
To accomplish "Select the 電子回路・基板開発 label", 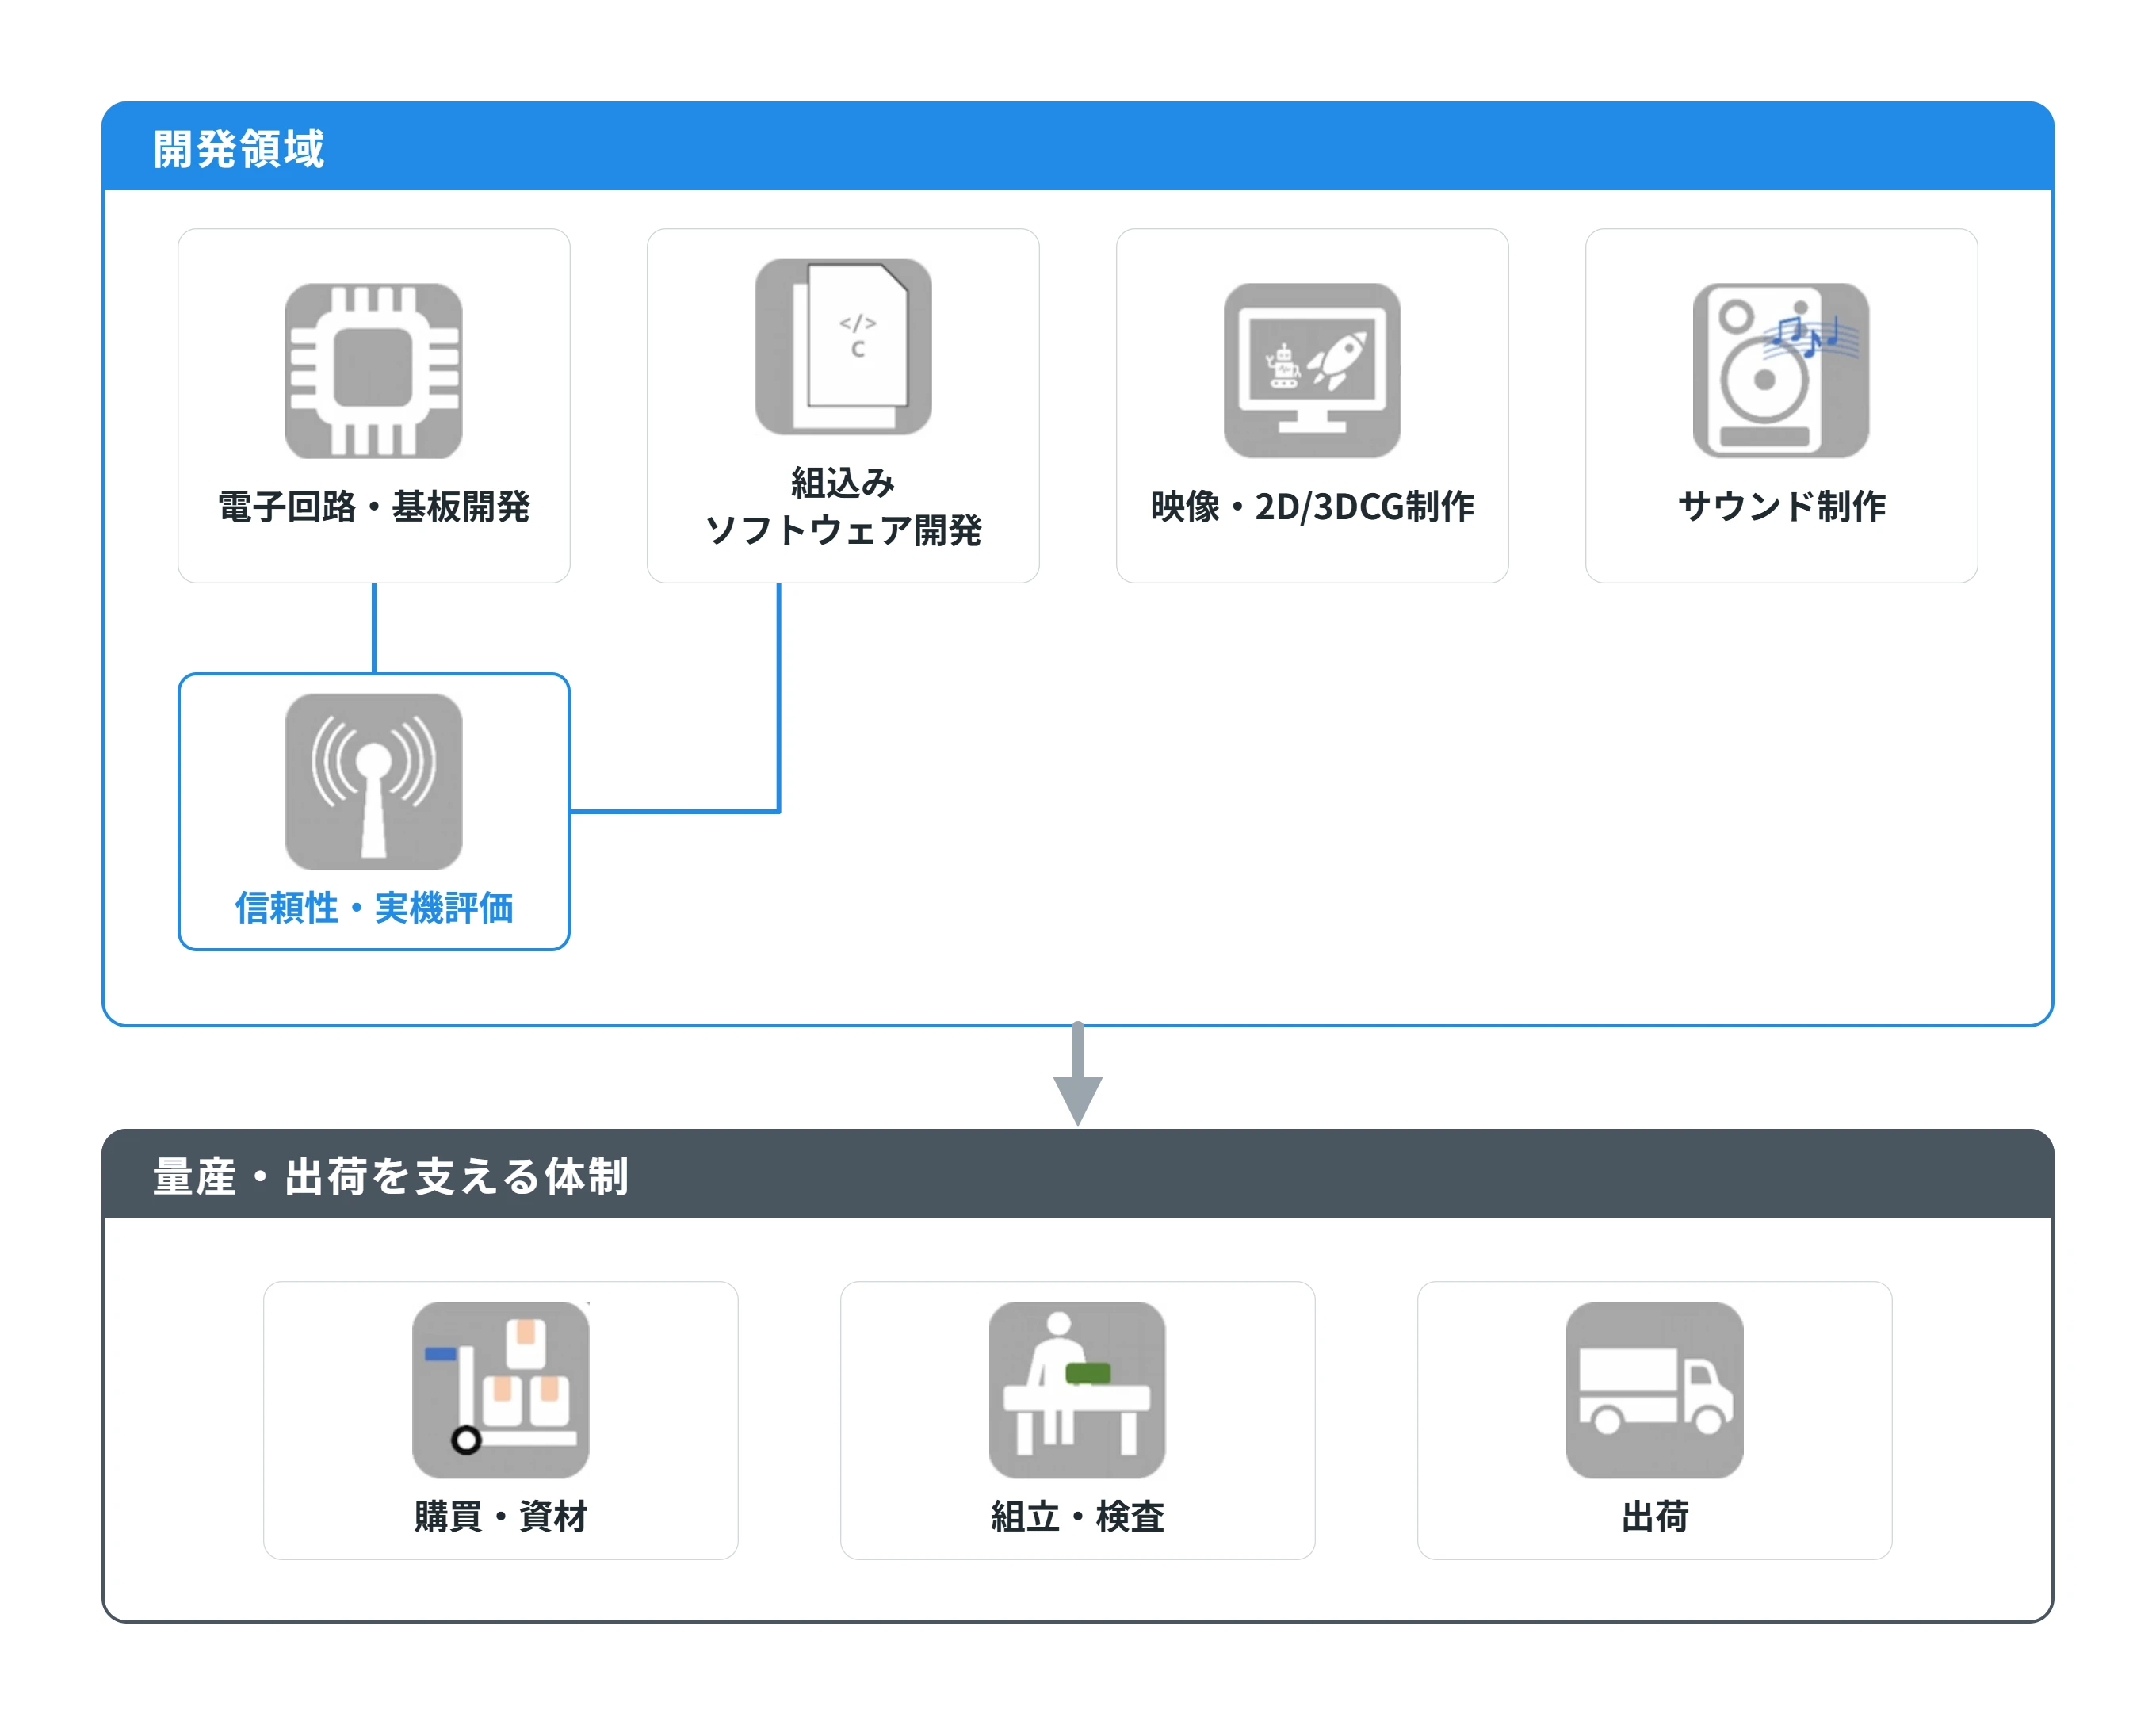I will point(374,507).
